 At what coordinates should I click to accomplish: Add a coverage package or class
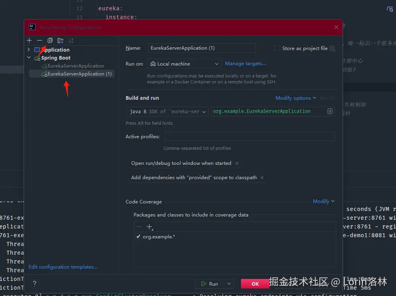pos(149,227)
